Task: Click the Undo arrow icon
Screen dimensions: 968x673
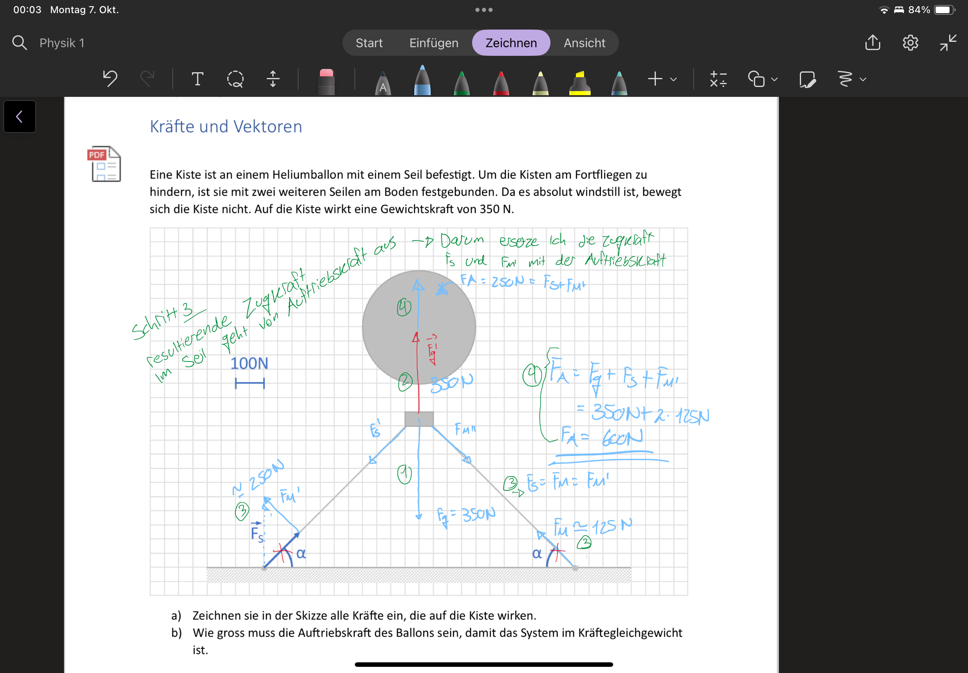Action: click(x=110, y=79)
